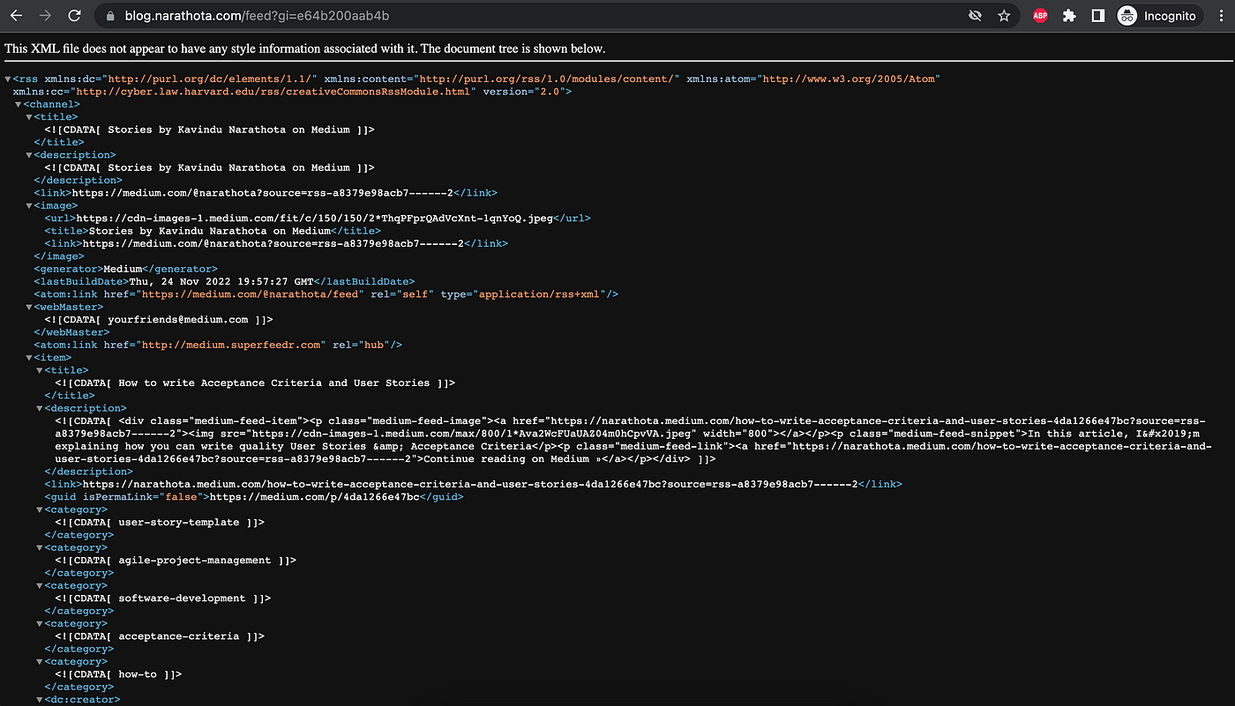Bookmark this page with the star icon
This screenshot has width=1235, height=706.
click(x=1004, y=16)
